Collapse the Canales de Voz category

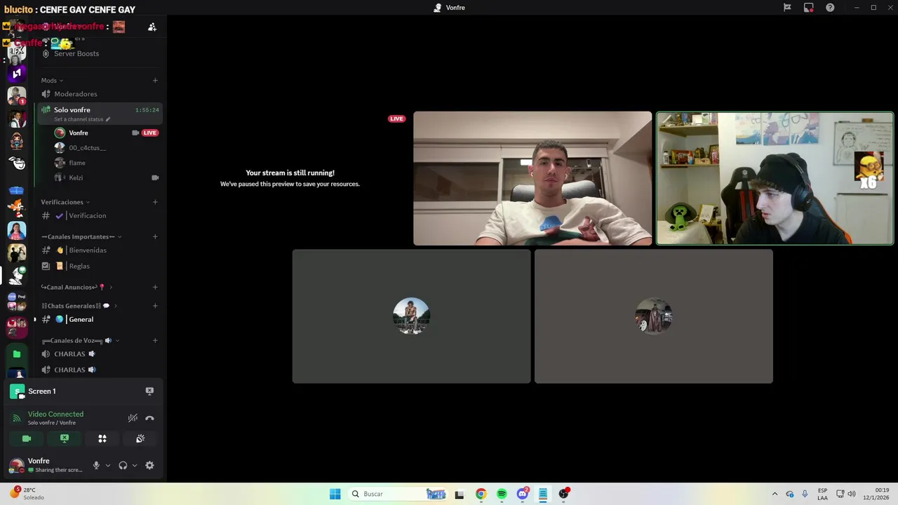(80, 340)
